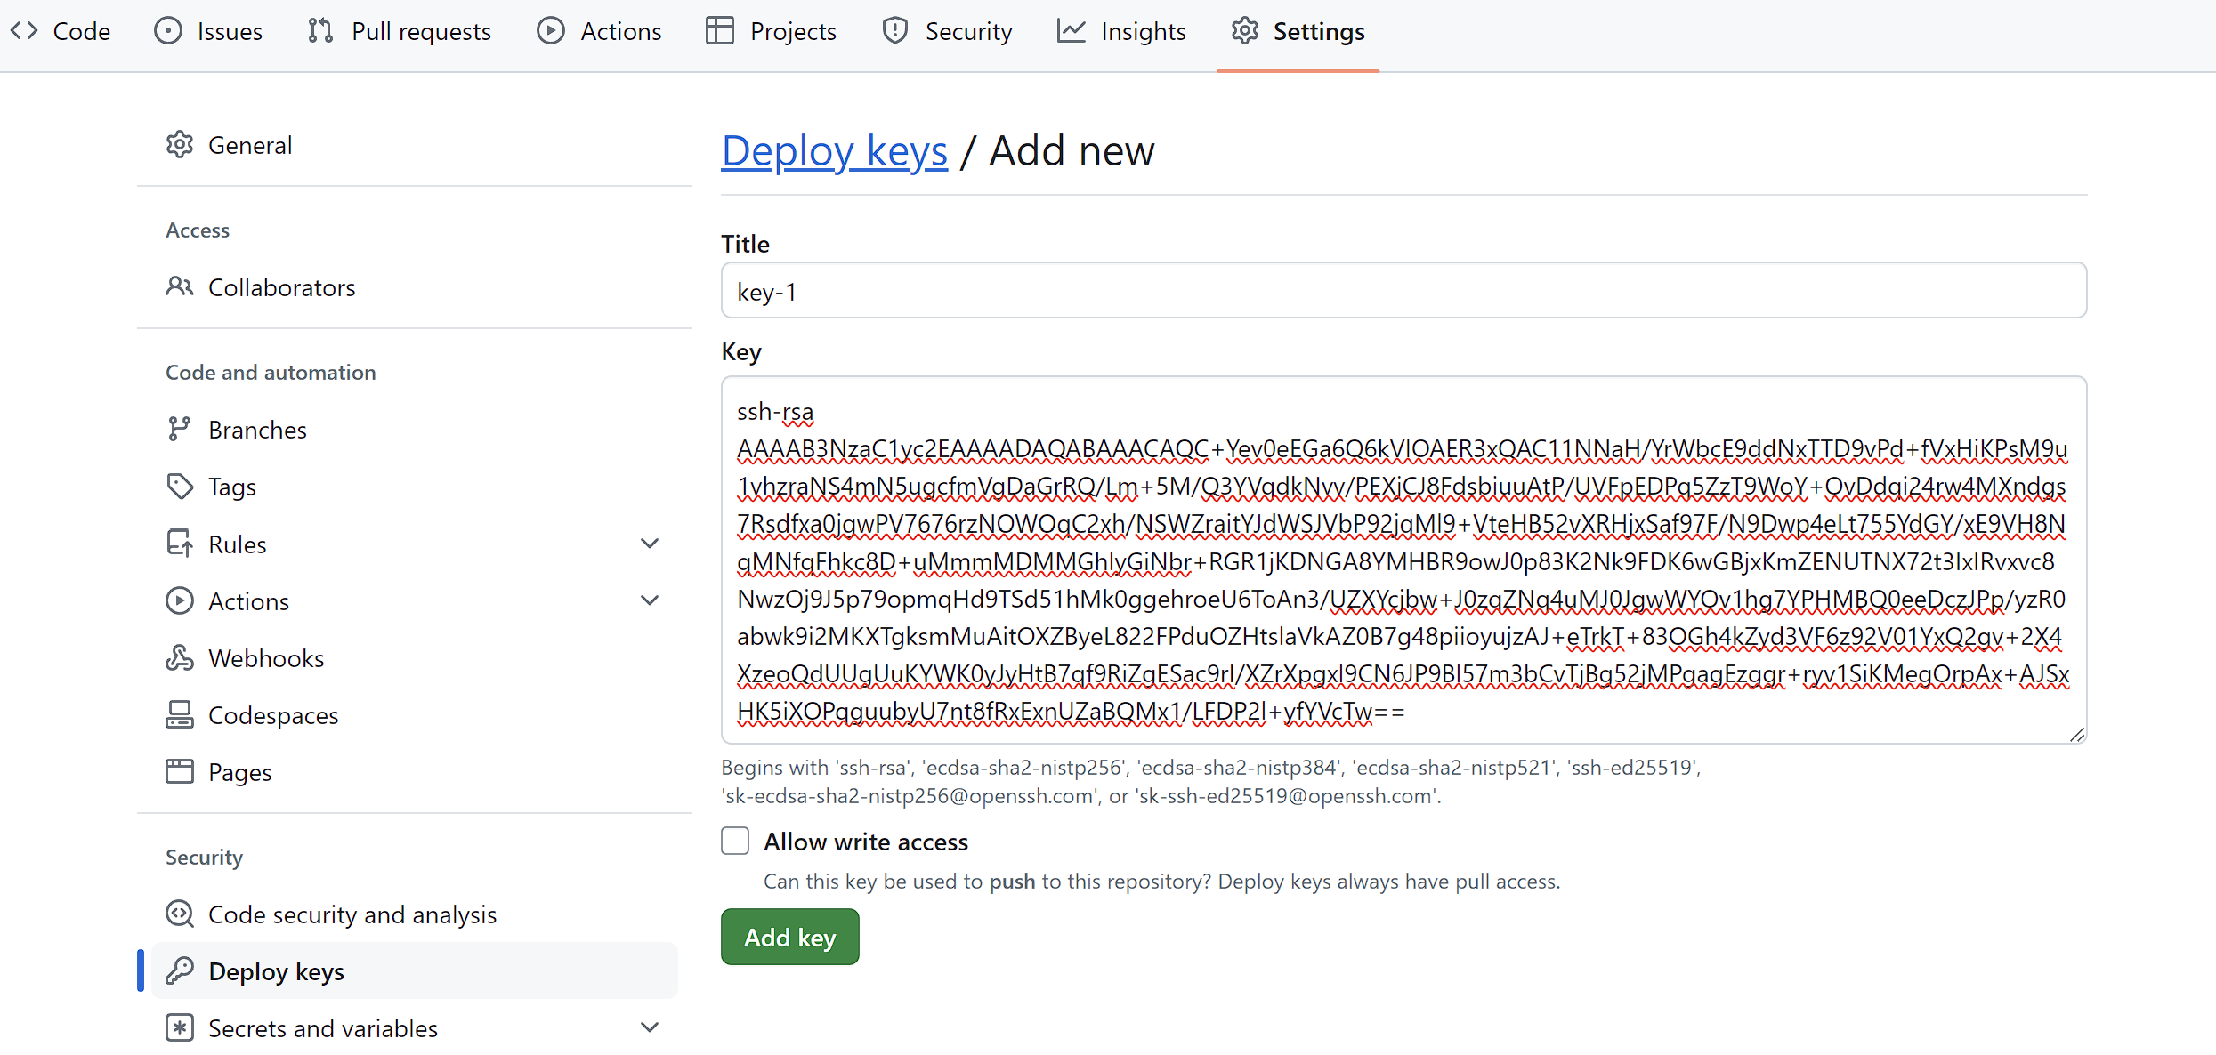Expand Secrets and variables section

[650, 1027]
